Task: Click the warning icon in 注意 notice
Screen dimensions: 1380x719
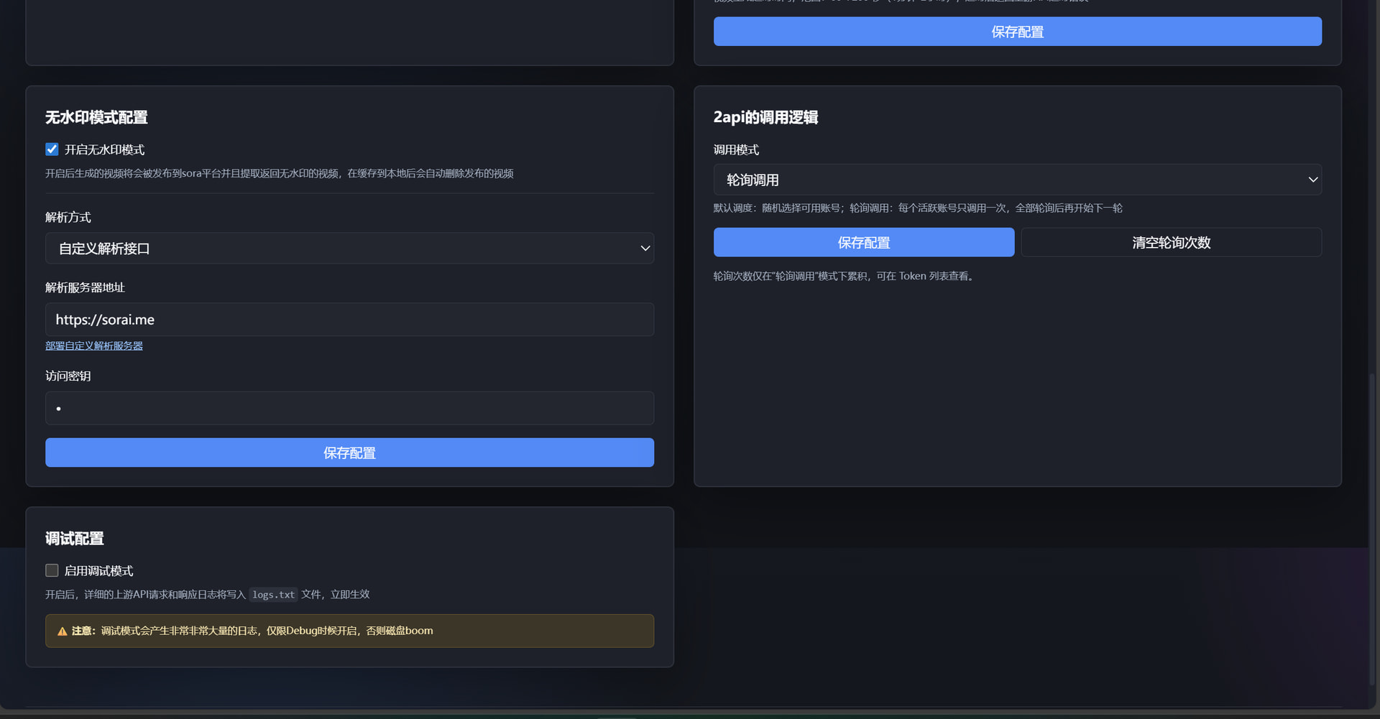Action: (x=63, y=631)
